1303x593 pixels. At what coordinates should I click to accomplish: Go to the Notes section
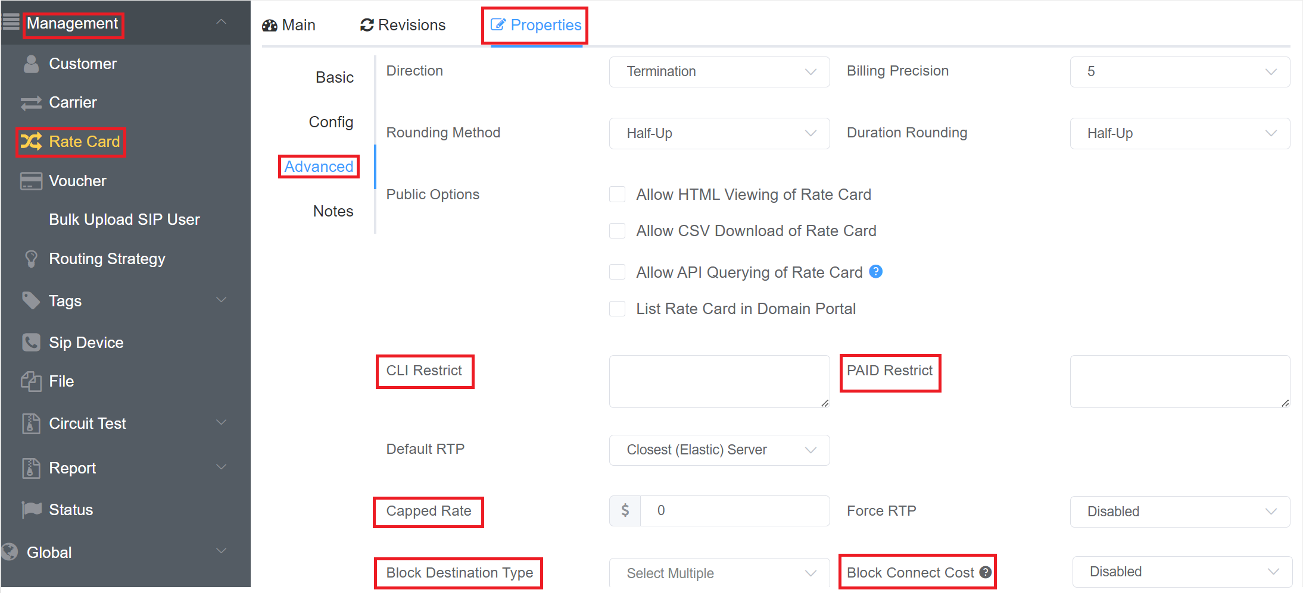pyautogui.click(x=333, y=211)
